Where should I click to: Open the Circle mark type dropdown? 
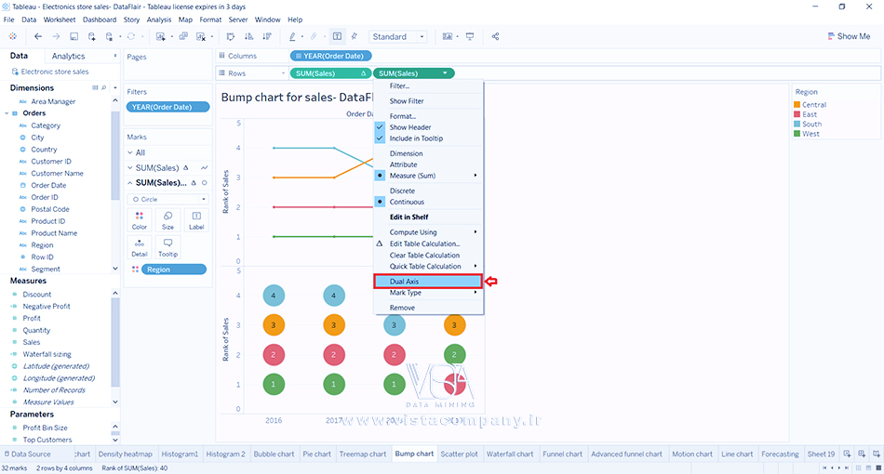pyautogui.click(x=168, y=199)
